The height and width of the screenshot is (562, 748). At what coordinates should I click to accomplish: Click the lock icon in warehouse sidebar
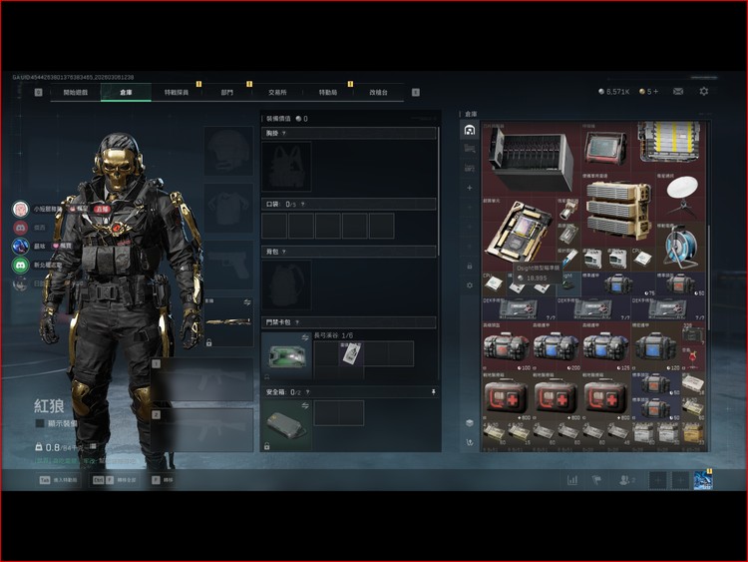470,265
